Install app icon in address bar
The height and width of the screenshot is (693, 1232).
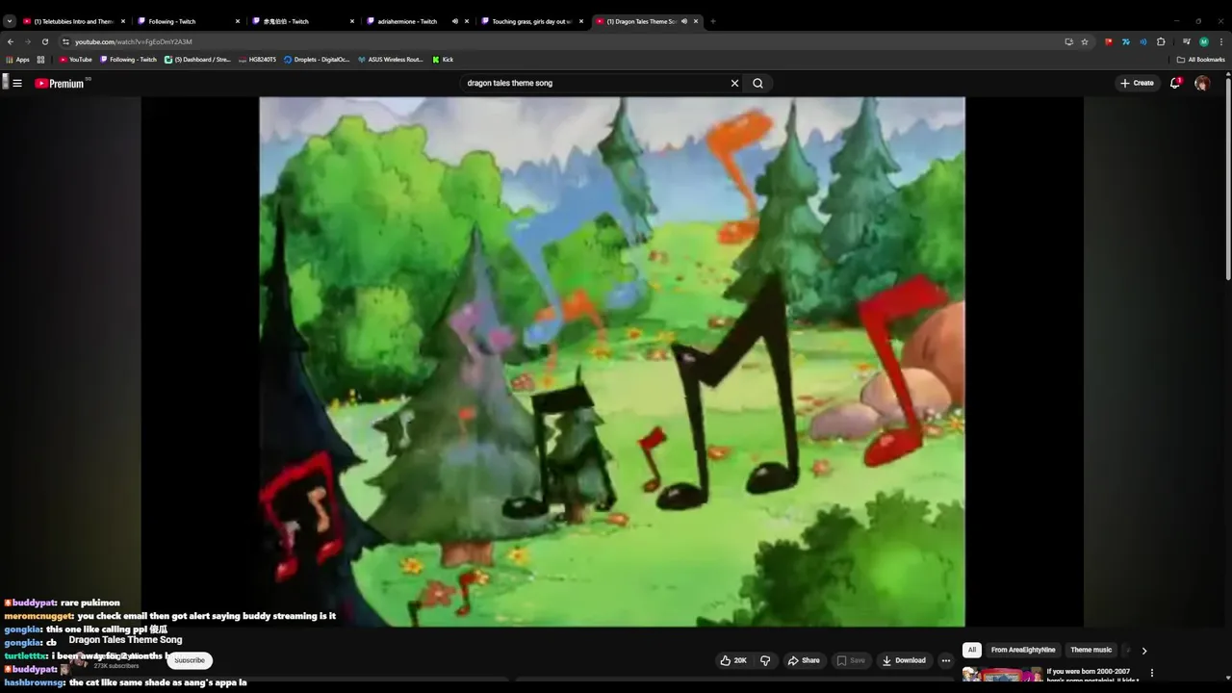point(1068,41)
